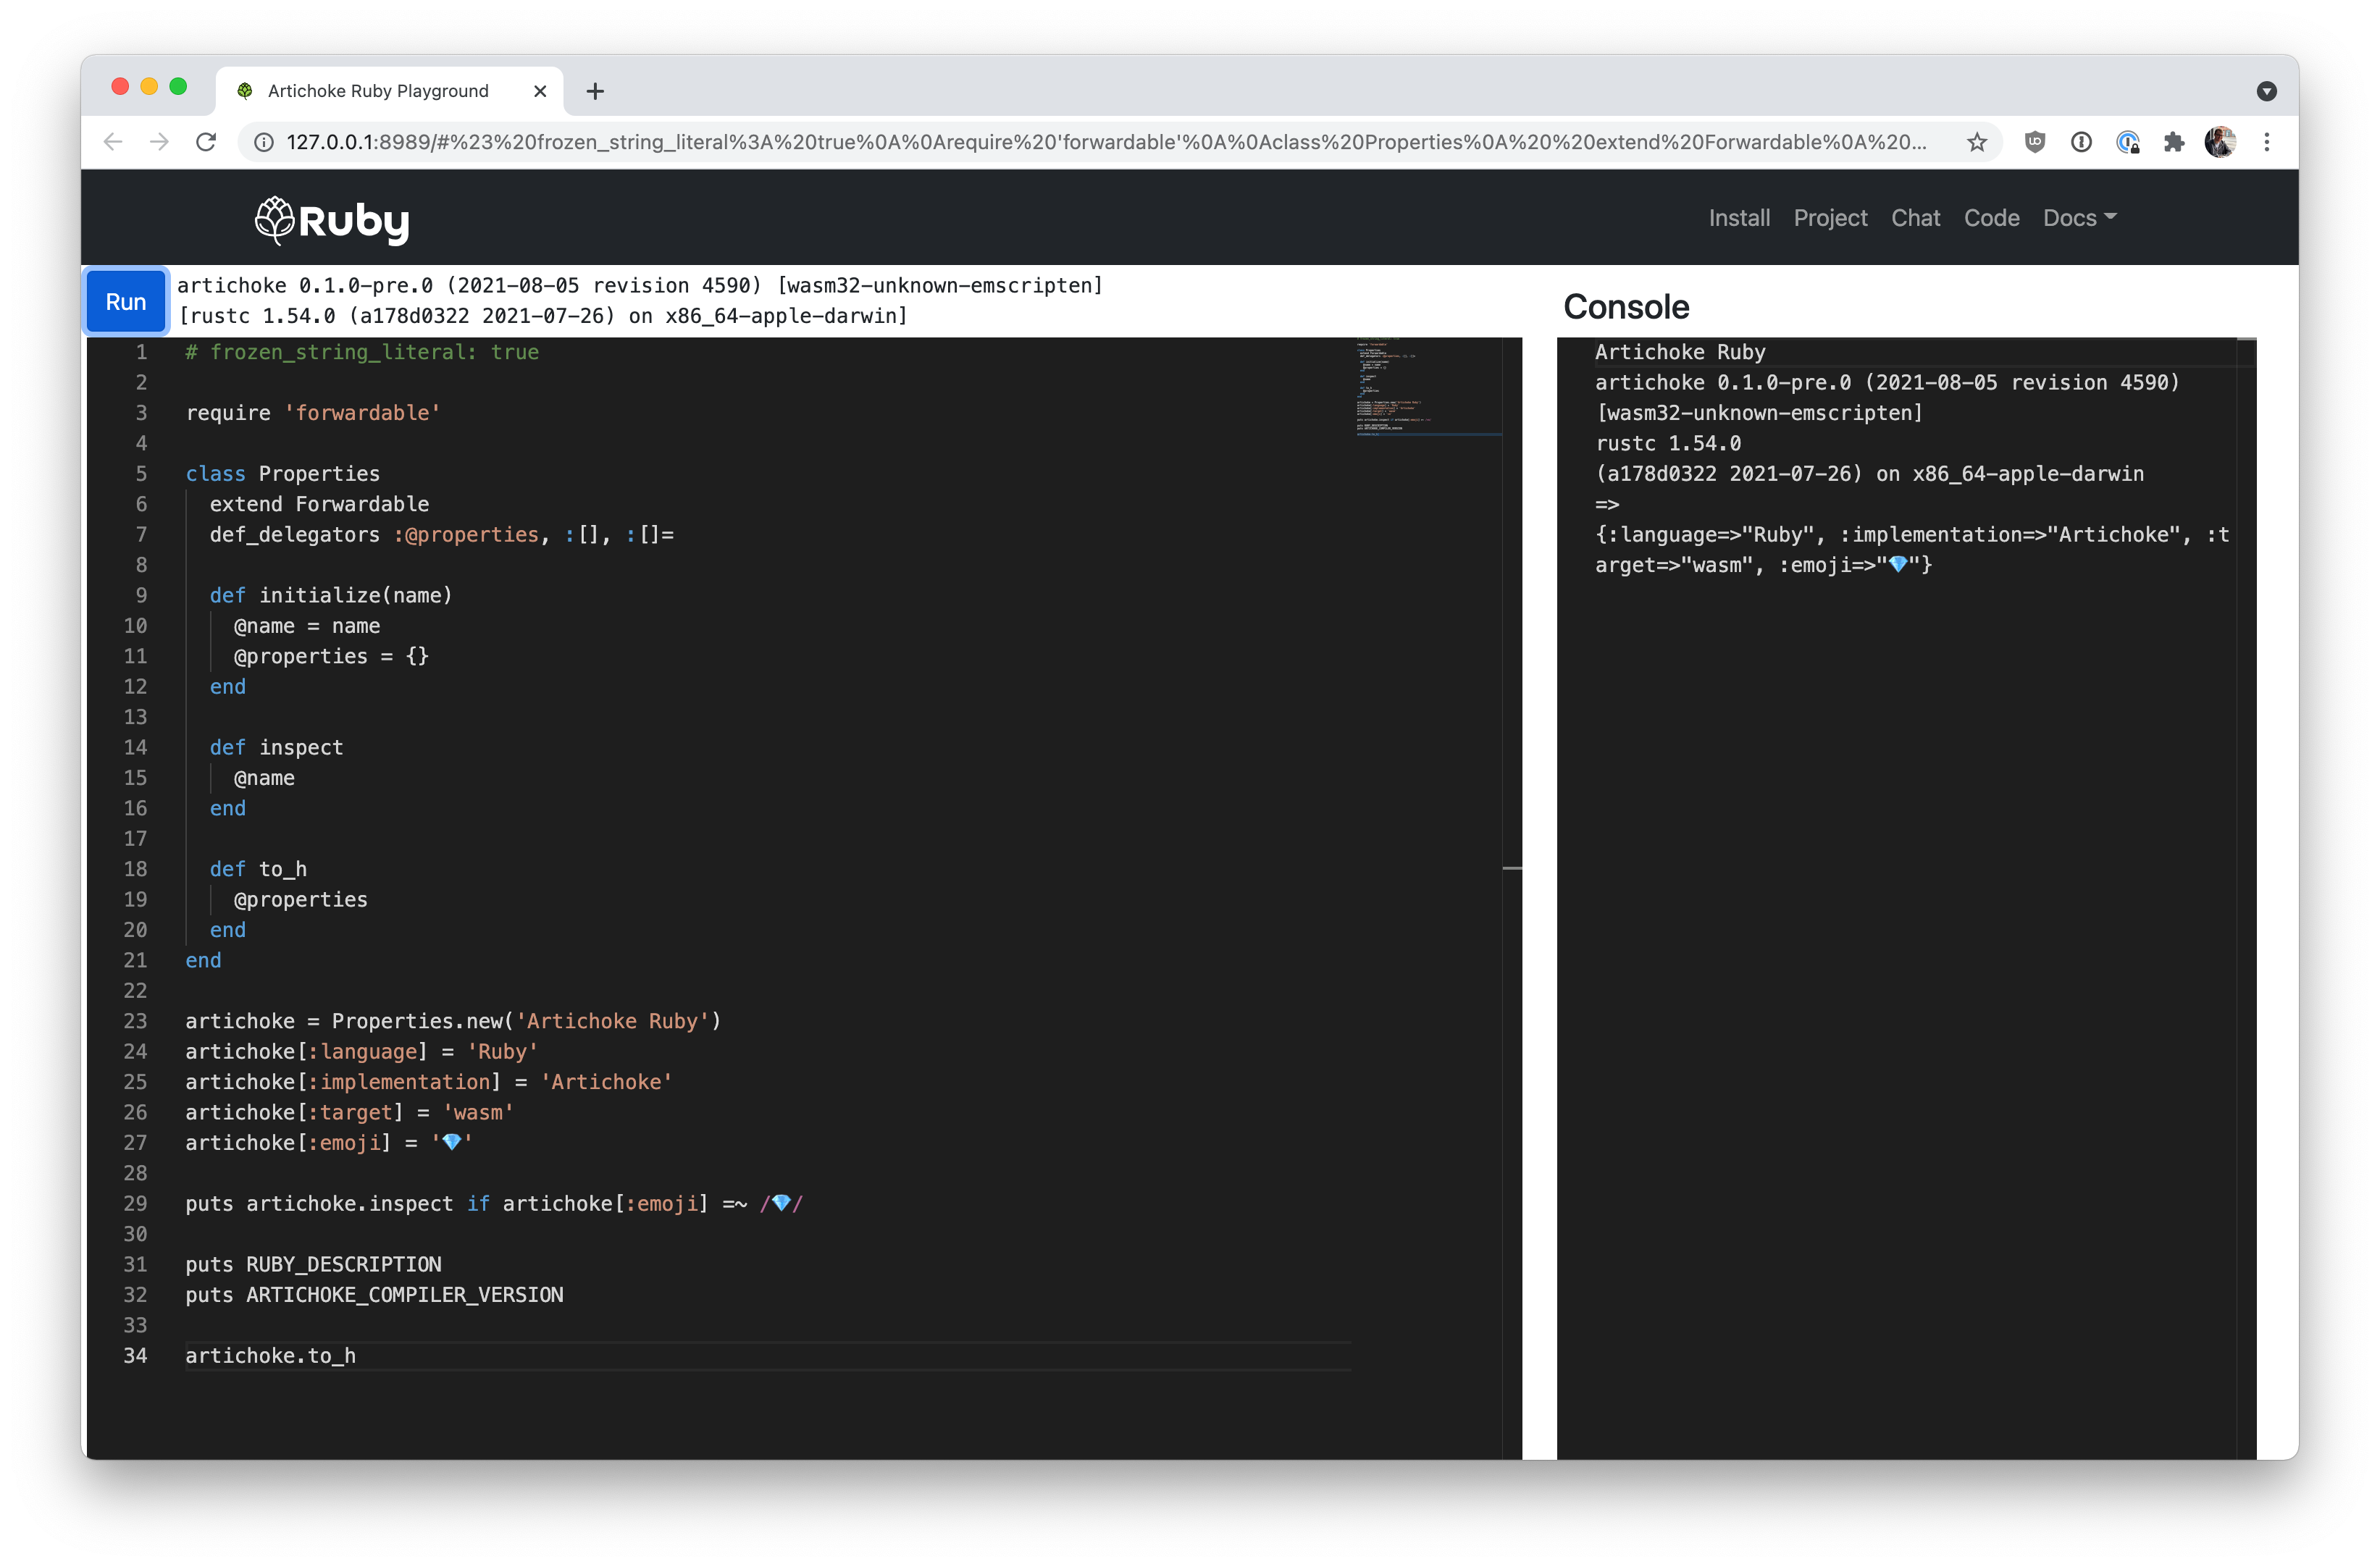
Task: Click line 1 frozen_string_literal comment
Action: (362, 352)
